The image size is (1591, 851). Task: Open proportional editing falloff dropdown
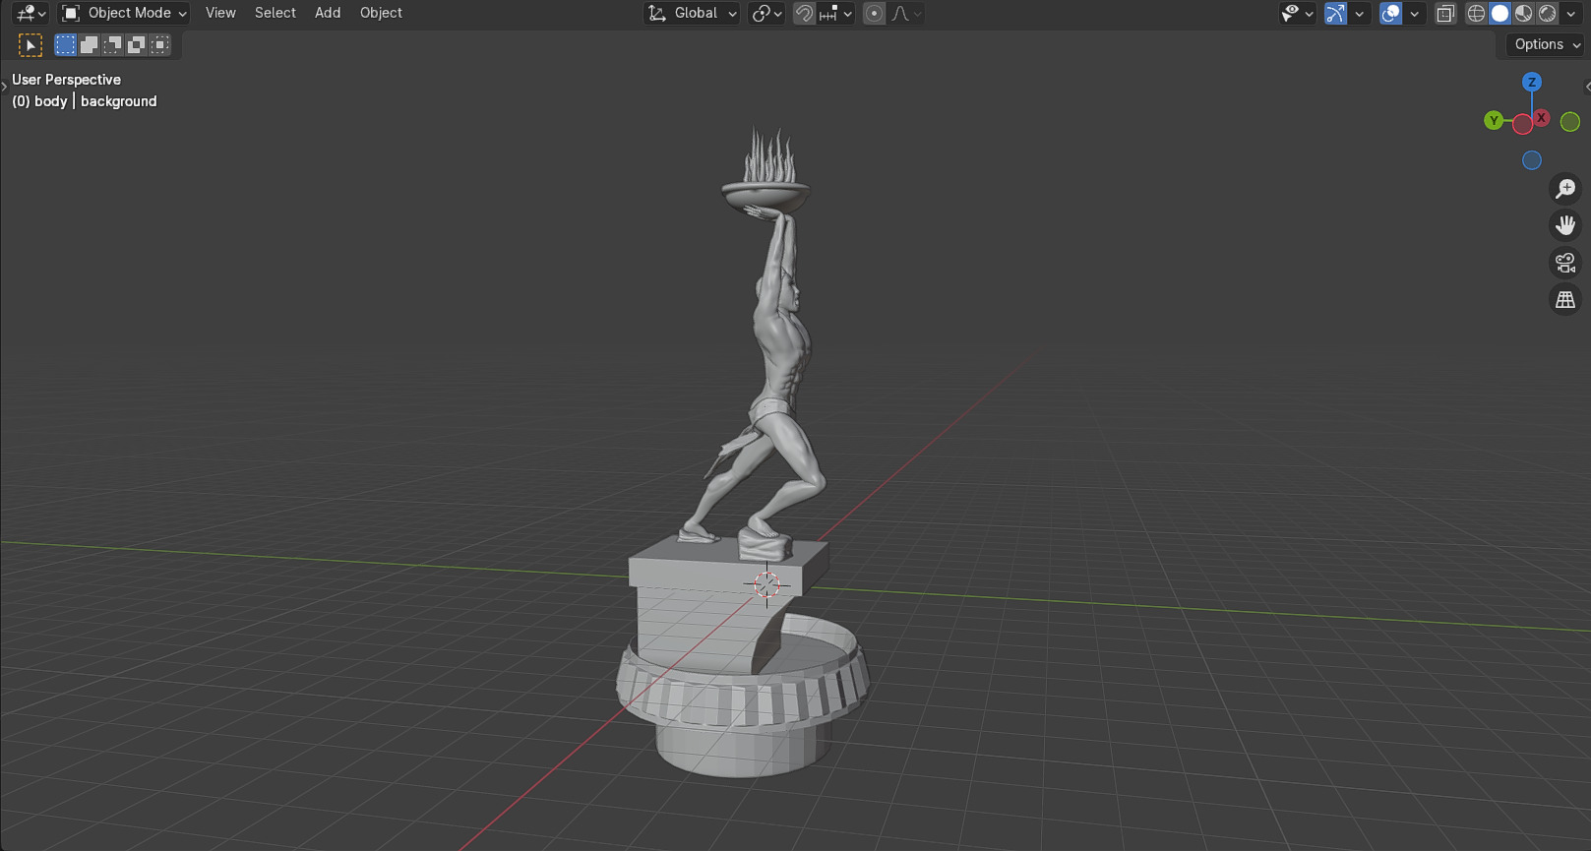pyautogui.click(x=906, y=13)
